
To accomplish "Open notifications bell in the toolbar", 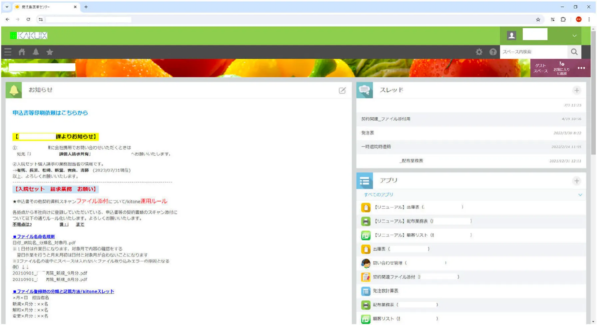I will click(36, 52).
